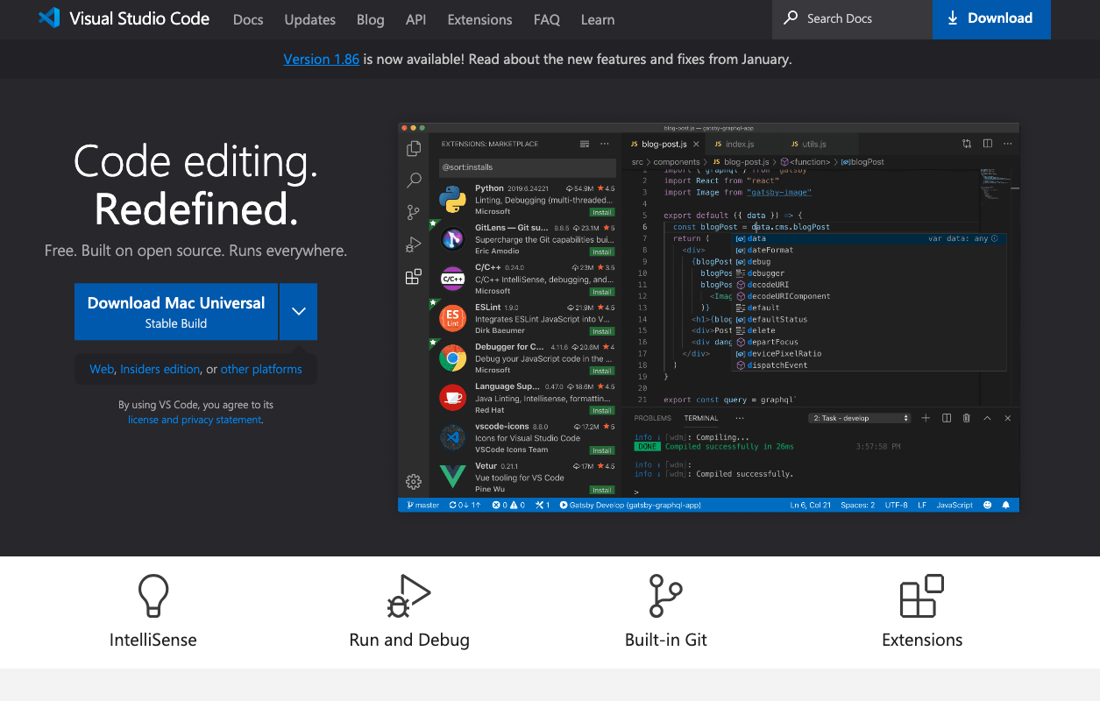1100x701 pixels.
Task: Click the ESLint extension logo
Action: point(452,319)
